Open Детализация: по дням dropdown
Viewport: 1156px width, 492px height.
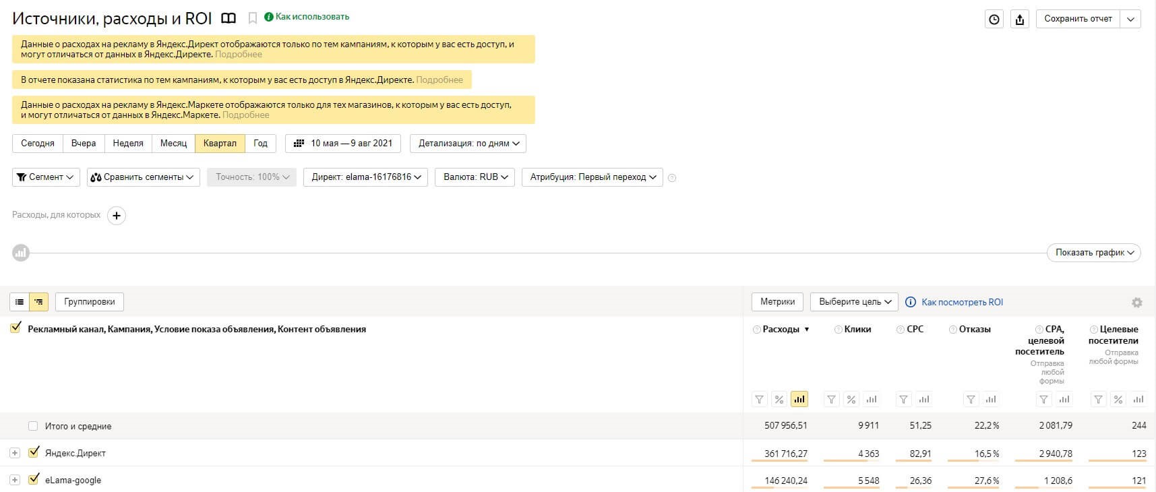pos(468,144)
